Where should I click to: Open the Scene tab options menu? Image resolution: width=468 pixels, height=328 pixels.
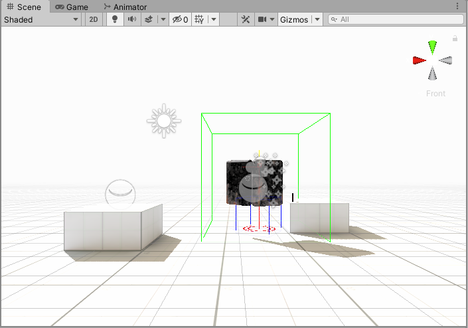coord(457,7)
